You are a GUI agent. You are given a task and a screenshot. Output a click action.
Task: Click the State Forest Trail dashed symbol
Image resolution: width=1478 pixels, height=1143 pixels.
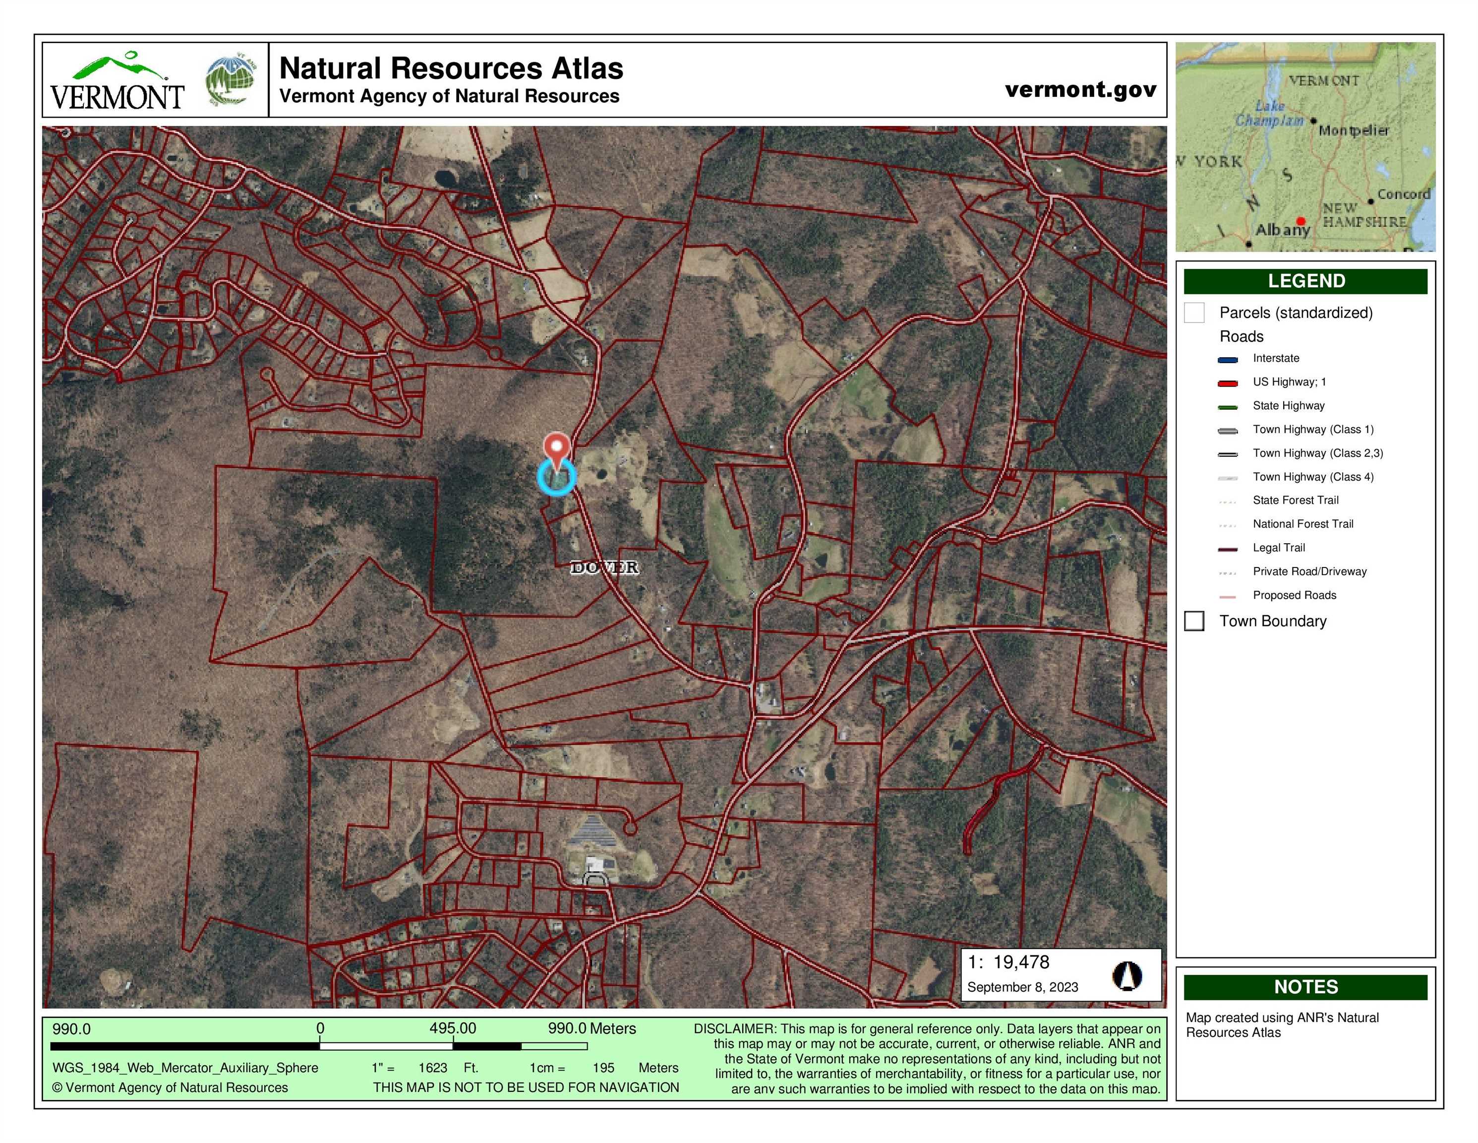coord(1228,502)
